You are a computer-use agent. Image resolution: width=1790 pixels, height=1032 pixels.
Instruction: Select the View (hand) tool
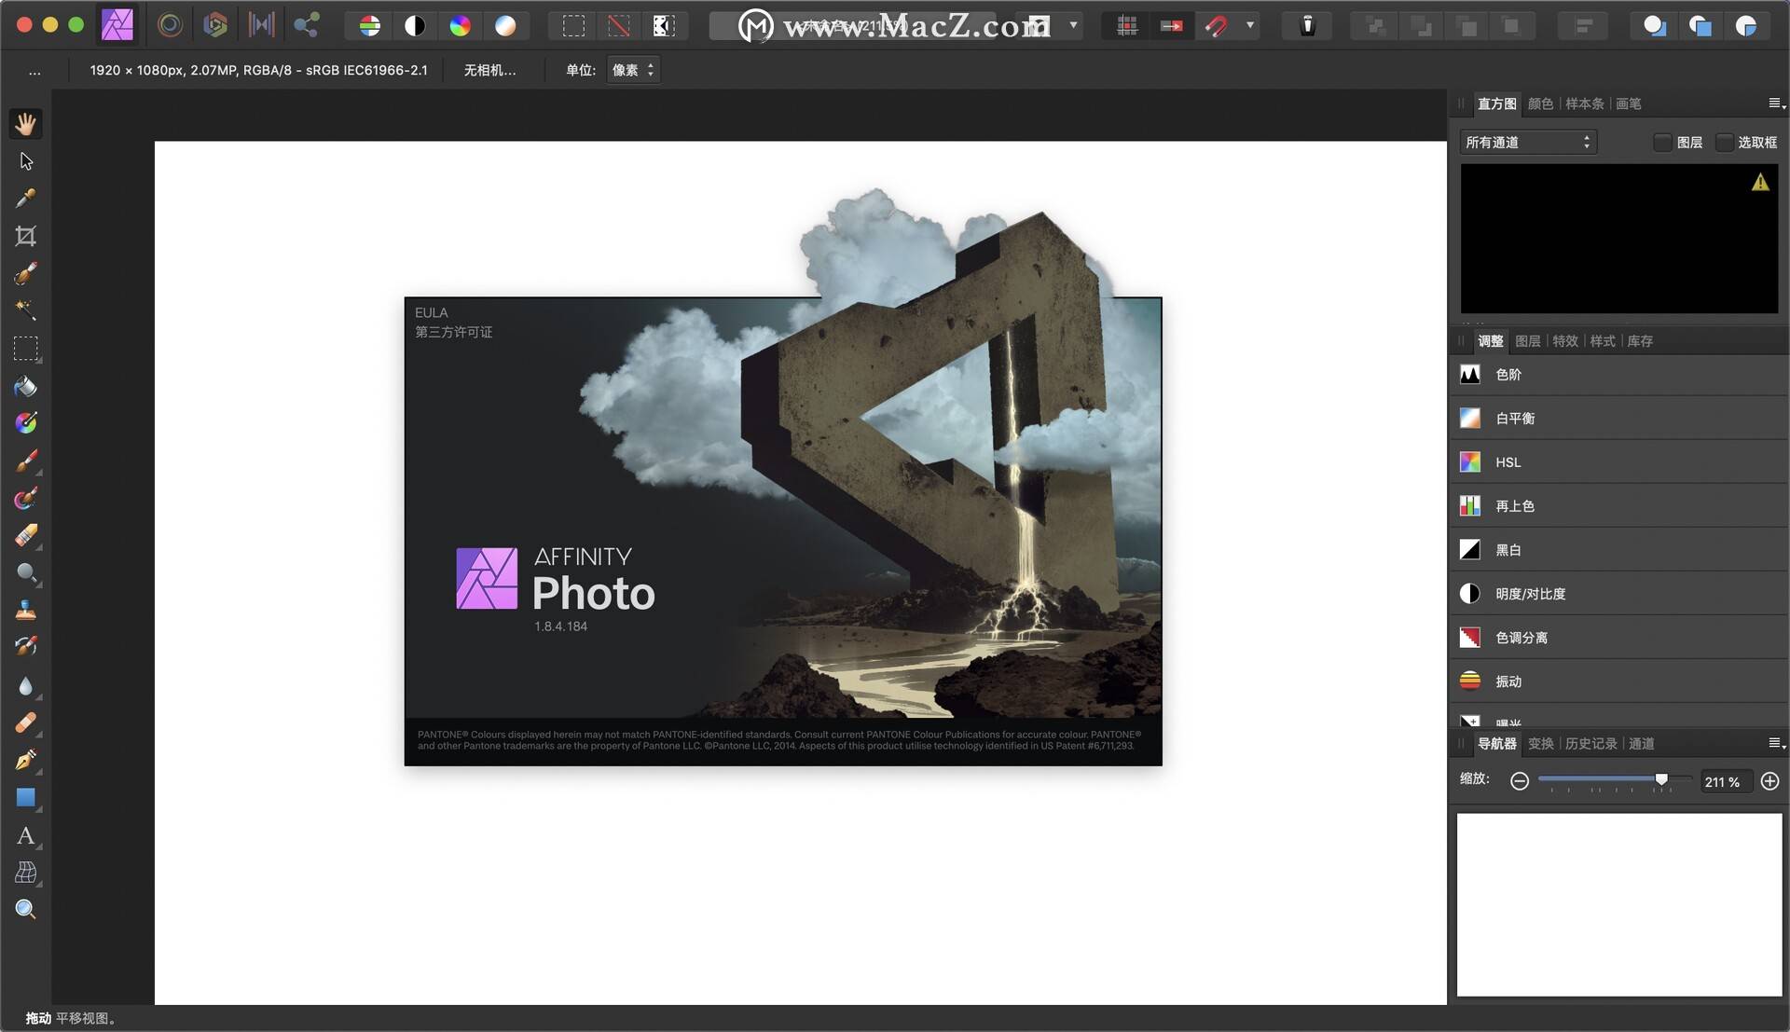pyautogui.click(x=25, y=123)
